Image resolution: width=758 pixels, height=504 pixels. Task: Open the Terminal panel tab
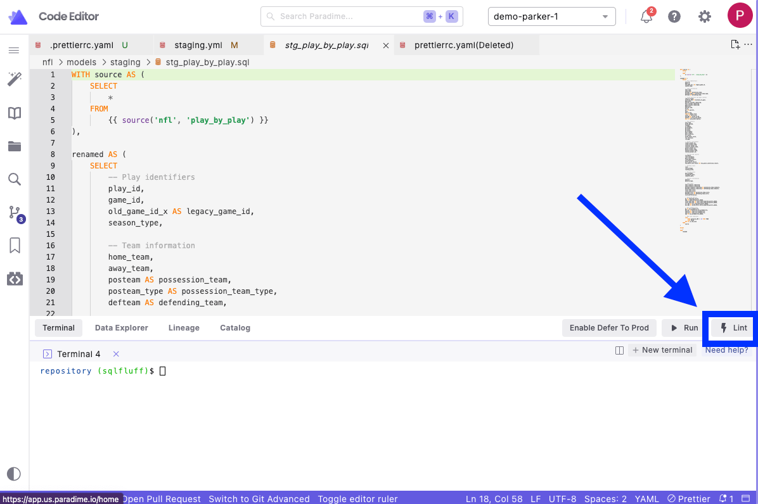(58, 328)
